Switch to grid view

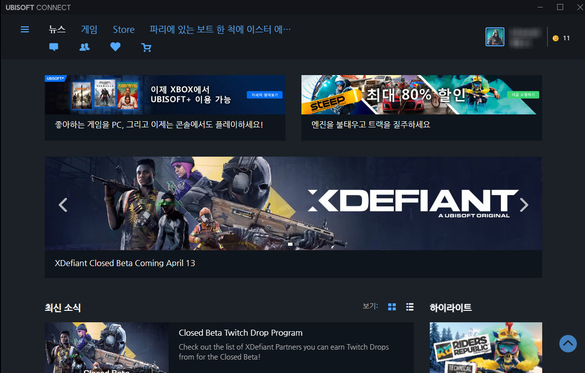[x=392, y=306]
